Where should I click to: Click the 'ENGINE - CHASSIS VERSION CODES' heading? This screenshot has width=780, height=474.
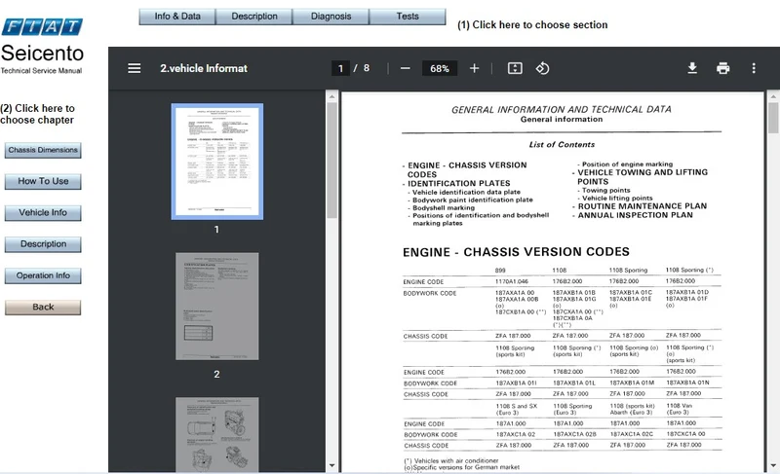[516, 252]
